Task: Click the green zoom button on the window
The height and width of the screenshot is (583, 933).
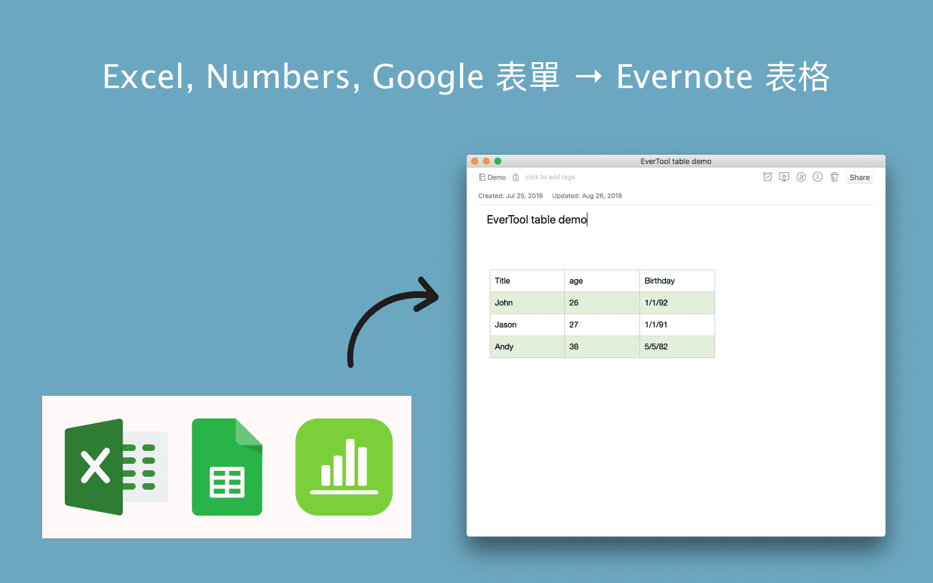Action: tap(498, 161)
